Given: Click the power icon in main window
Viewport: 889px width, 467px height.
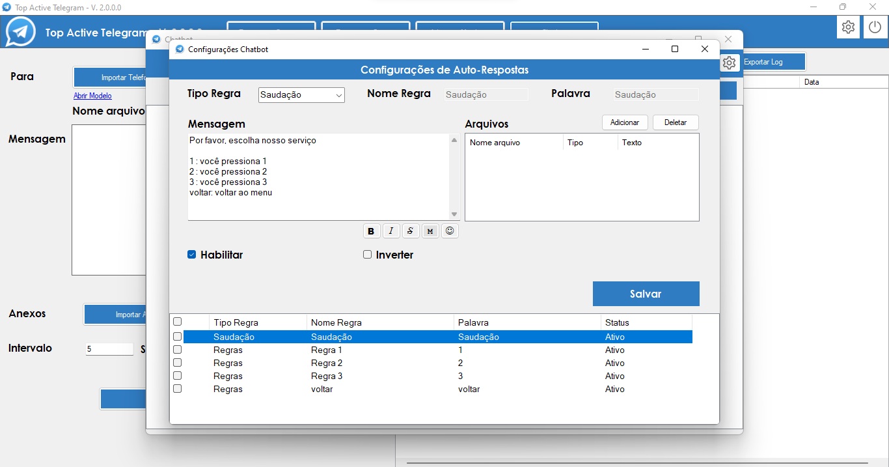Looking at the screenshot, I should (874, 27).
